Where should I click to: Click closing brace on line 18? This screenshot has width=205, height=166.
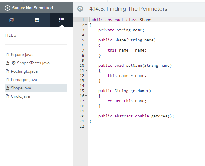[x=99, y=106]
